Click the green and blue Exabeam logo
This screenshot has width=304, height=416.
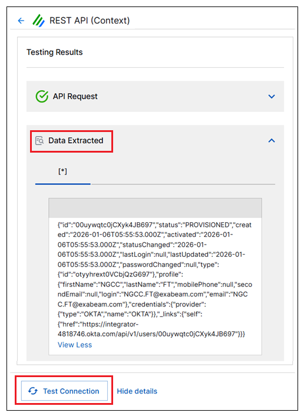tap(38, 21)
